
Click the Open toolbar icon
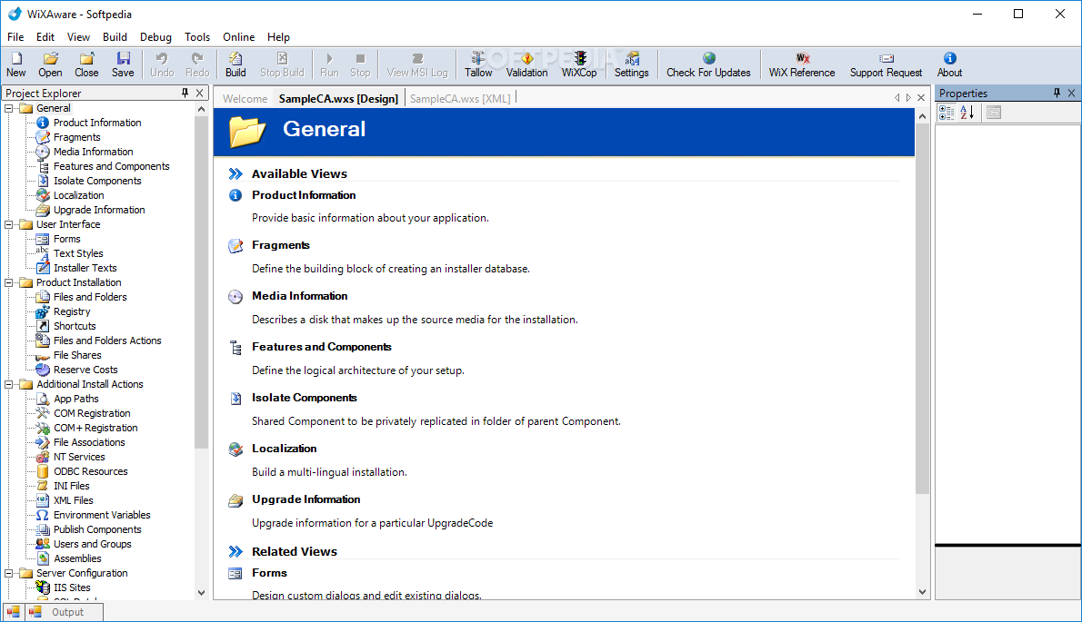50,64
